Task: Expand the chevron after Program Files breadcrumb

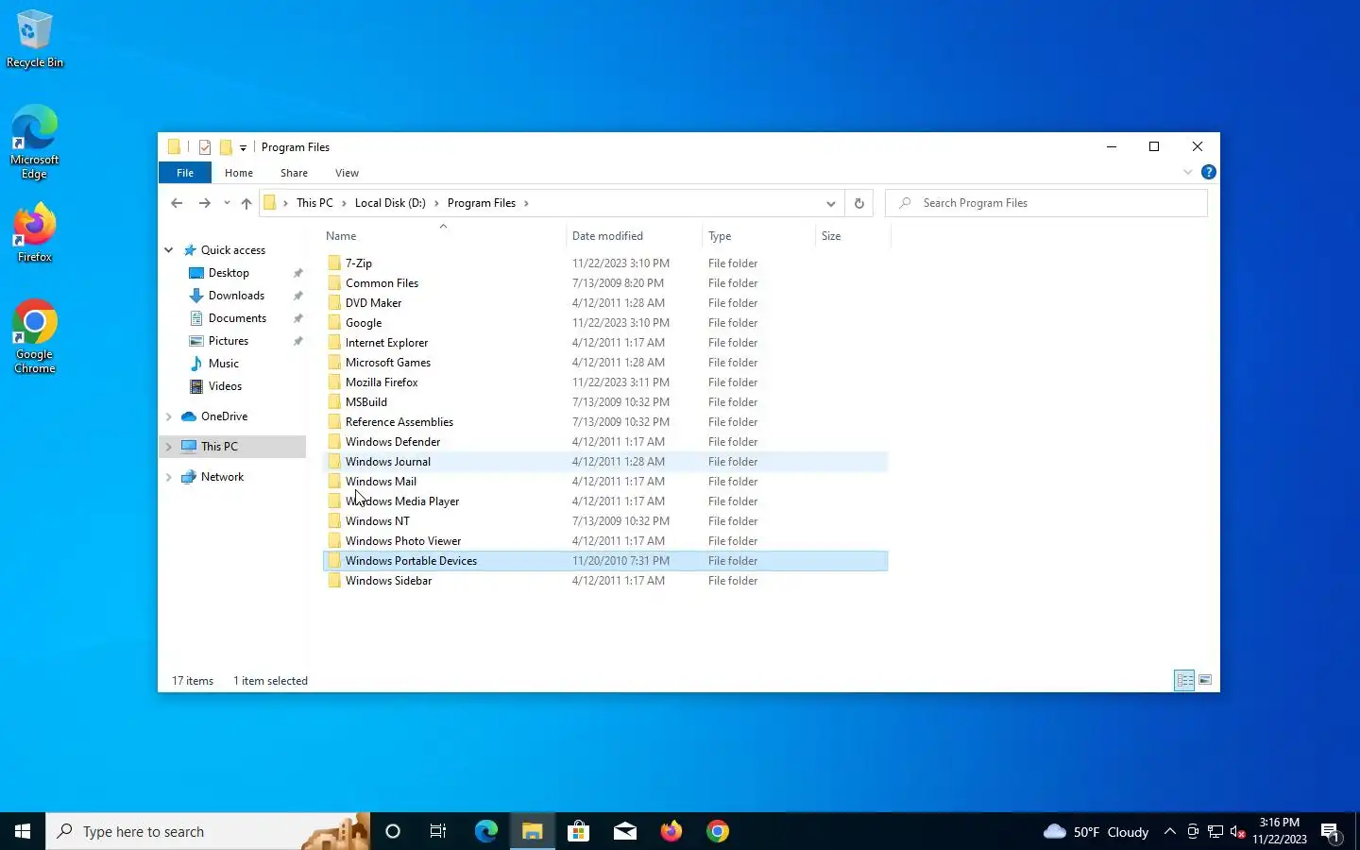Action: pyautogui.click(x=526, y=203)
